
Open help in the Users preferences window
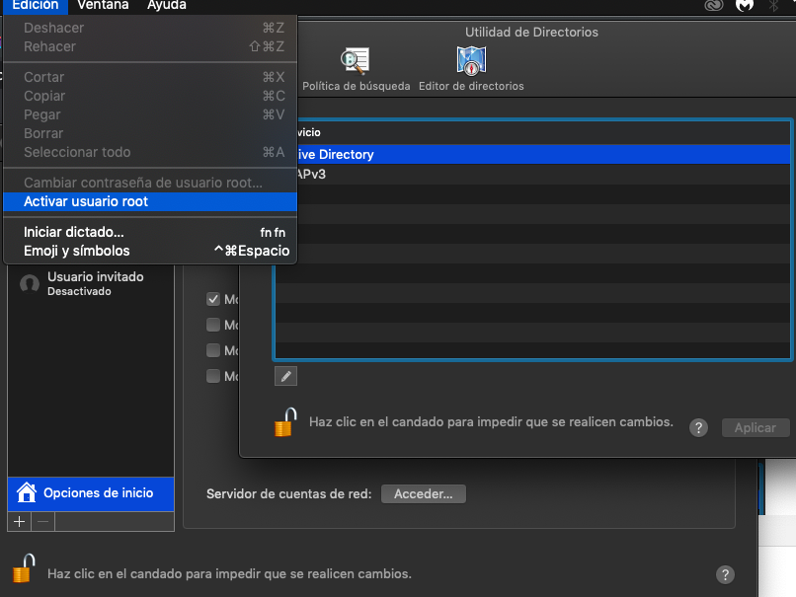pyautogui.click(x=725, y=574)
